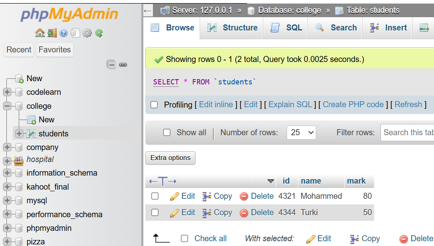434x246 pixels.
Task: Click the Filter rows search field
Action: tap(407, 132)
